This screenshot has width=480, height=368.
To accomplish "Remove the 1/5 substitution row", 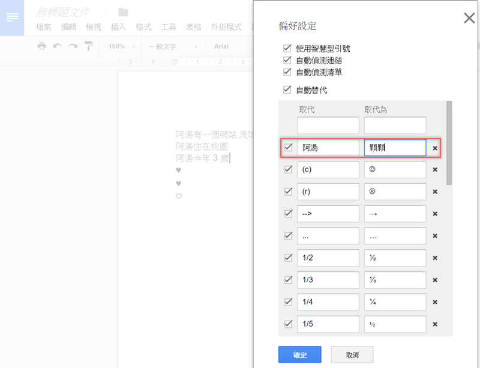I will click(x=434, y=324).
